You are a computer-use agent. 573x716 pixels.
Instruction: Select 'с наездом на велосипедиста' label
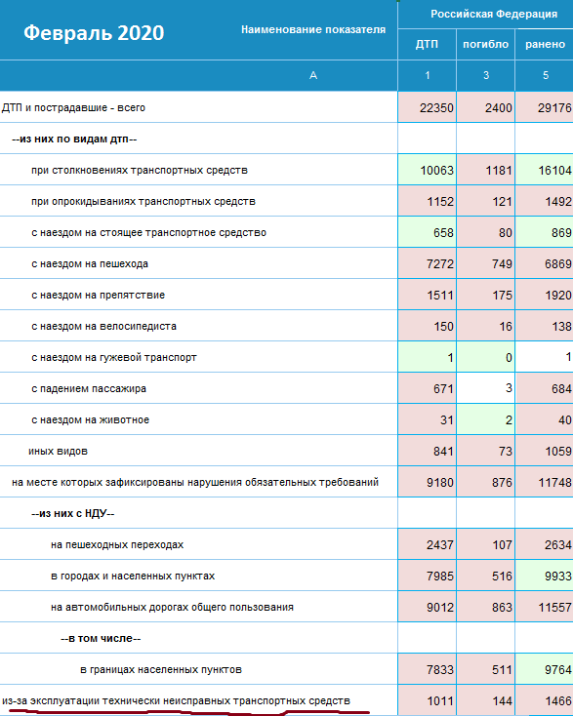[x=103, y=326]
